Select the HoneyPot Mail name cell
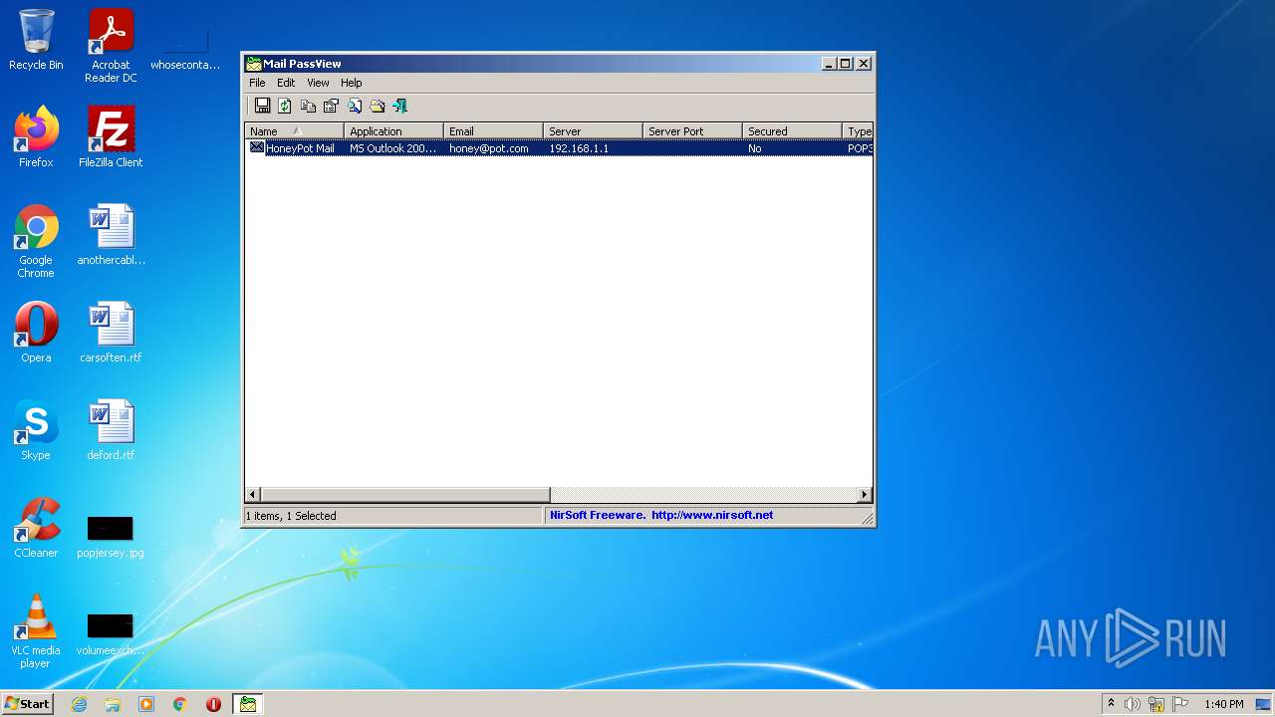Image resolution: width=1275 pixels, height=717 pixels. tap(300, 148)
